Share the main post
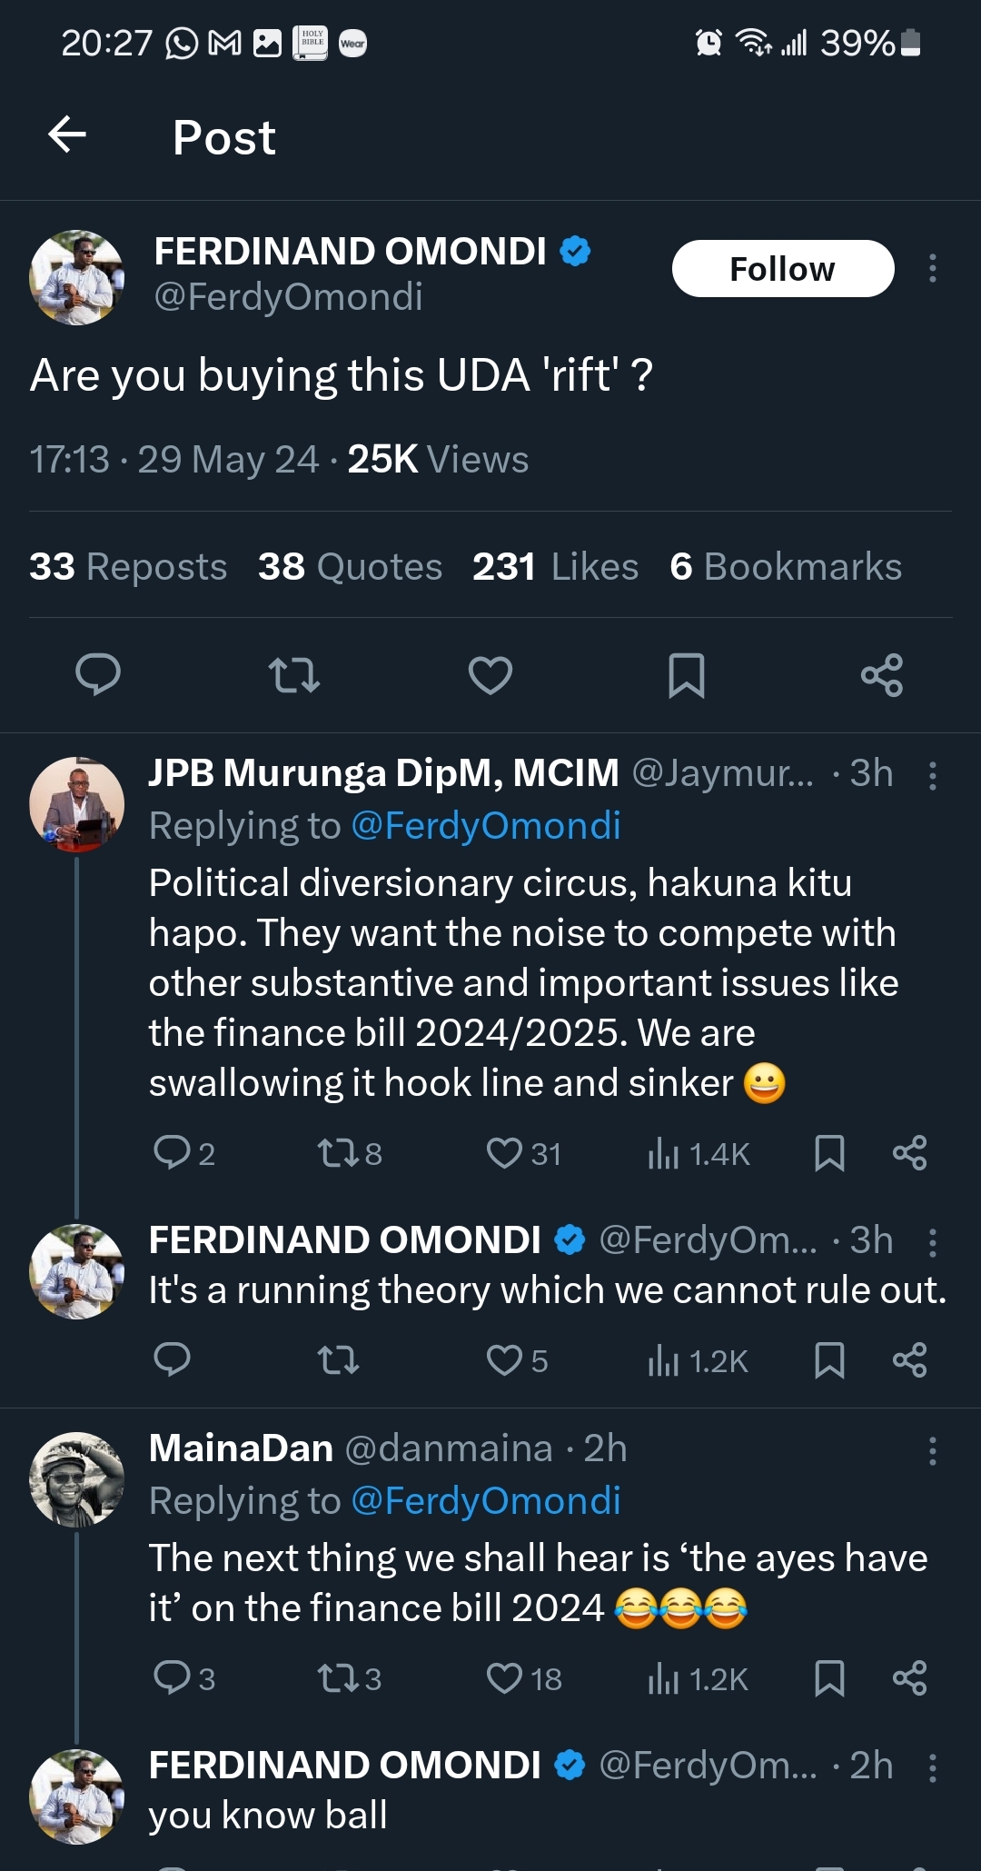This screenshot has height=1871, width=981. pyautogui.click(x=881, y=675)
